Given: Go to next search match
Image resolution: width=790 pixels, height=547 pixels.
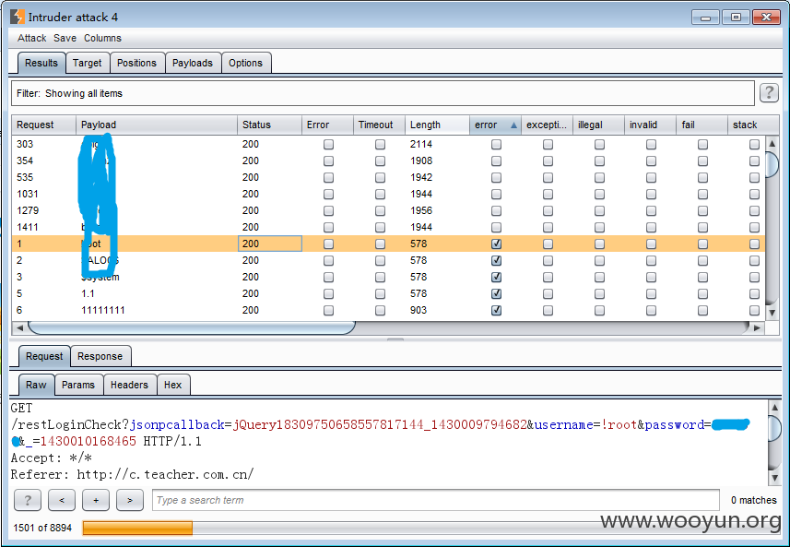Looking at the screenshot, I should click(129, 500).
